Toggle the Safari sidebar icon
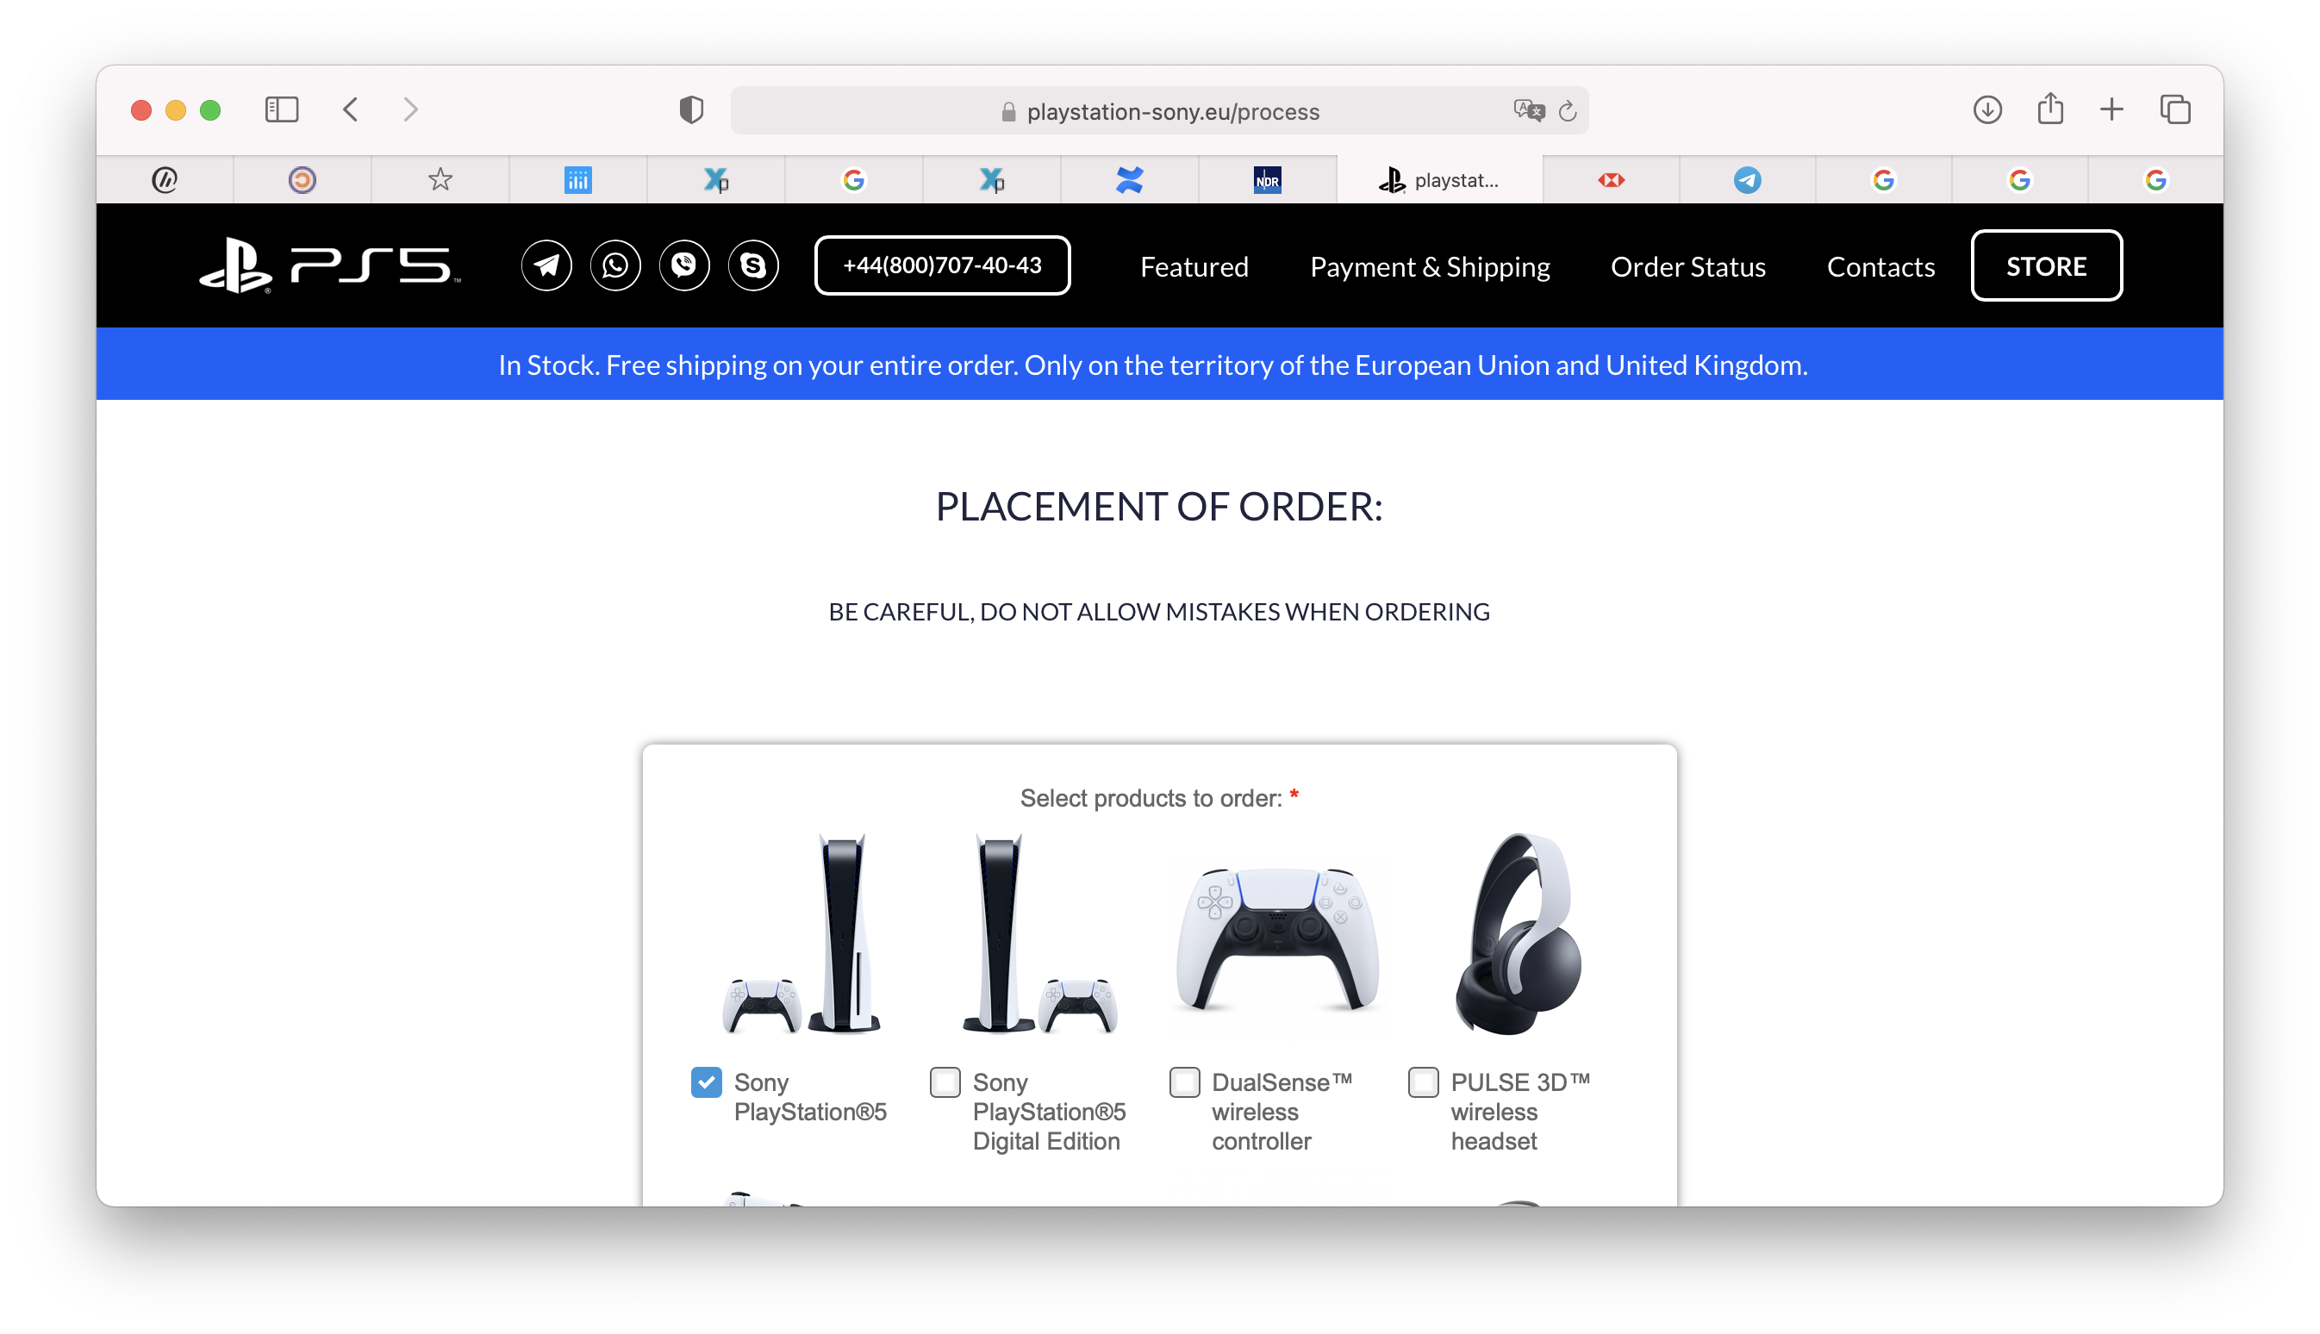Viewport: 2320px width, 1334px height. tap(281, 110)
